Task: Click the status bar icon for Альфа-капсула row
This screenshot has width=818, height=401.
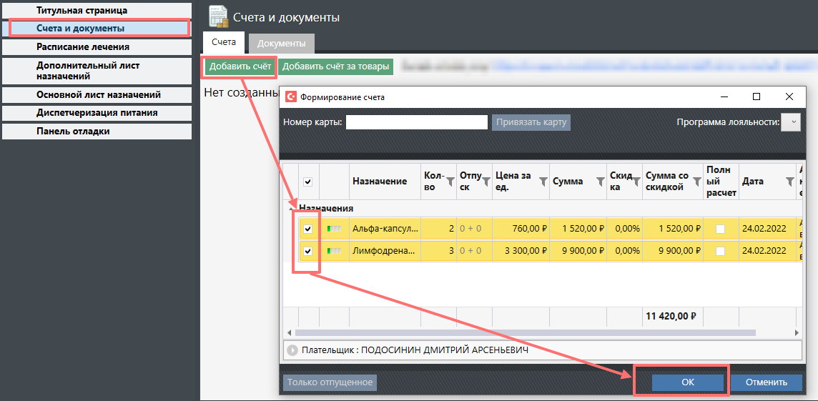Action: pyautogui.click(x=334, y=229)
